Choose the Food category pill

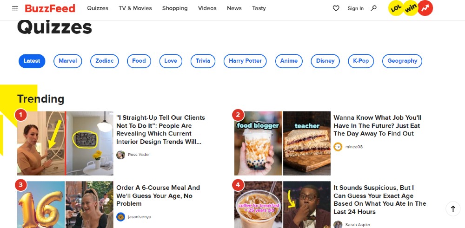click(x=139, y=61)
